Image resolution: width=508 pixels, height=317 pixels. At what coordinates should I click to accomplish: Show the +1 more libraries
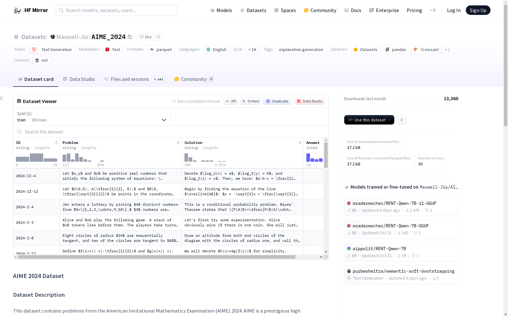click(x=447, y=49)
